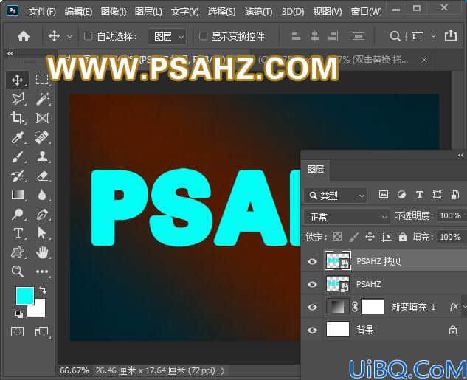Image resolution: width=467 pixels, height=380 pixels.
Task: Toggle lock image pixels brush icon
Action: (x=353, y=237)
